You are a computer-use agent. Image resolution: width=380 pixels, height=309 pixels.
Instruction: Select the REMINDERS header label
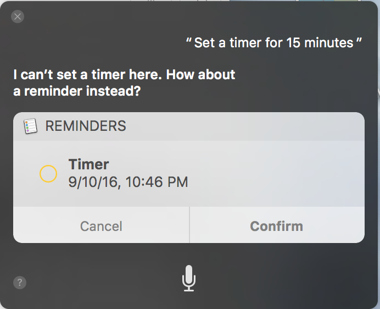[86, 126]
